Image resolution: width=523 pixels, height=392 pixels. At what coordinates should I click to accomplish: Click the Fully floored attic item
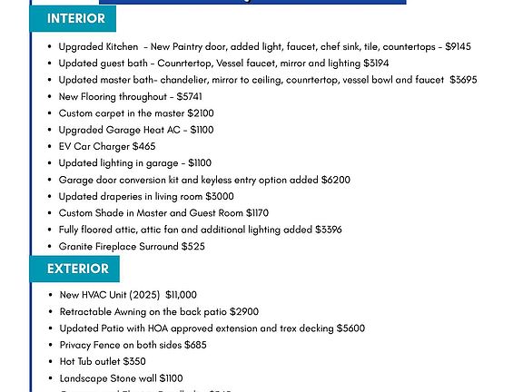200,230
